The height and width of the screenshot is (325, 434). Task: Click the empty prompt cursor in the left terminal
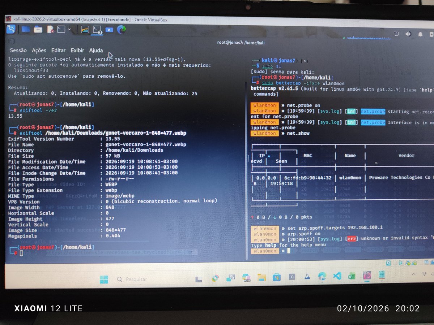pos(21,253)
